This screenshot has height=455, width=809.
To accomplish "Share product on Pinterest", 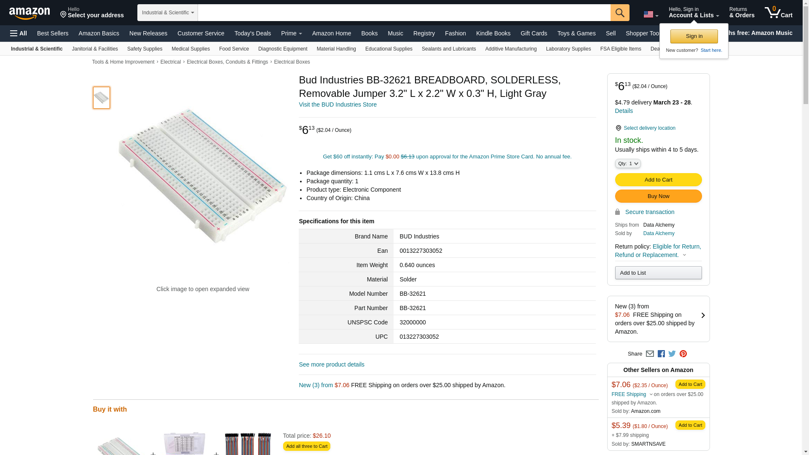I will click(x=683, y=354).
